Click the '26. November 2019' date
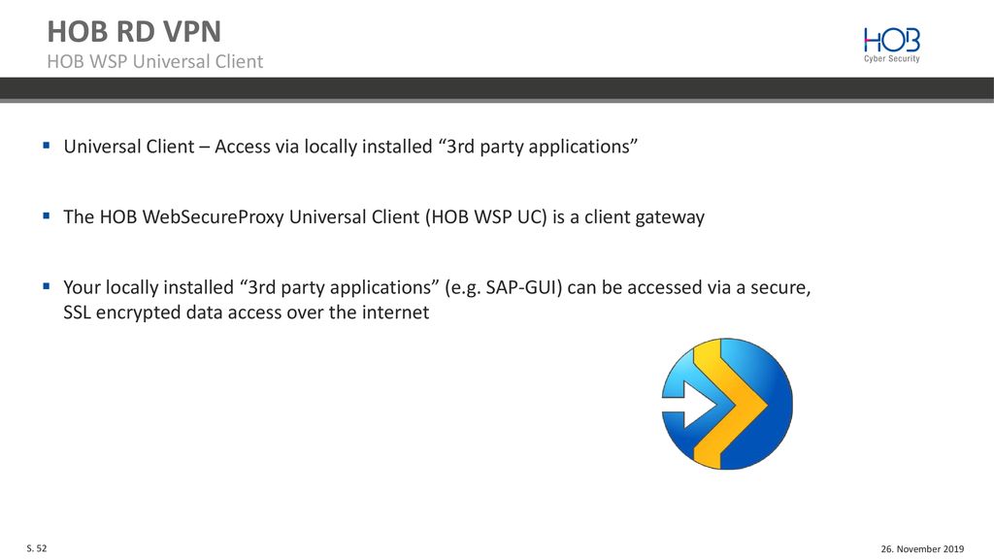The image size is (994, 559). 922,549
